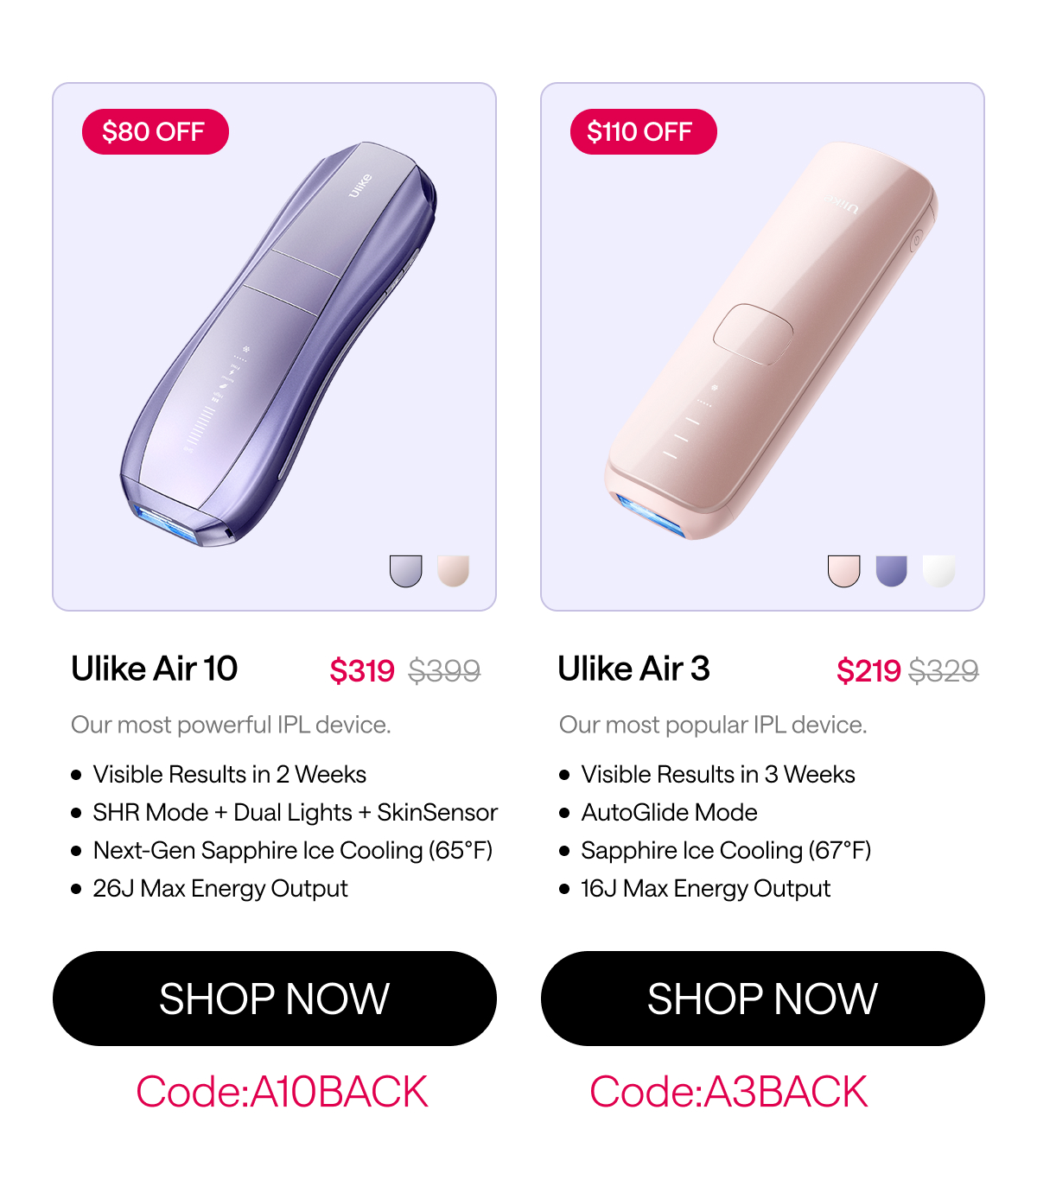Pick the pink swatch for Ulike Air 3

[x=843, y=571]
